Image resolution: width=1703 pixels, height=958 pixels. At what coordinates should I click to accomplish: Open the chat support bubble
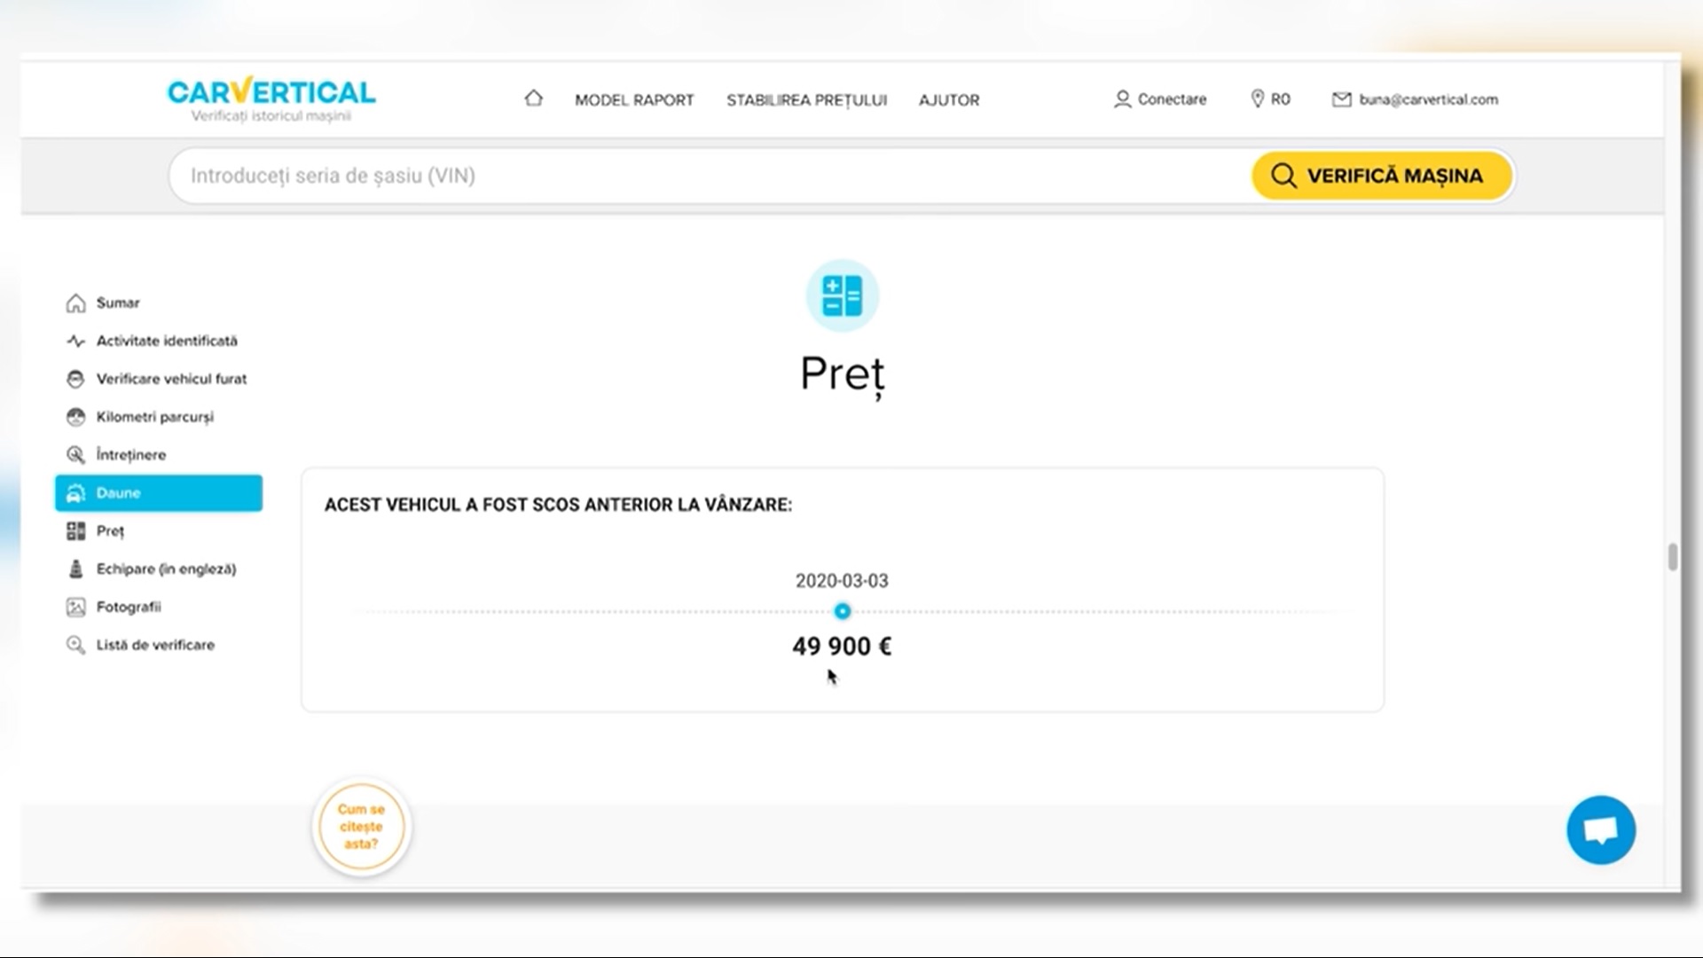1600,830
